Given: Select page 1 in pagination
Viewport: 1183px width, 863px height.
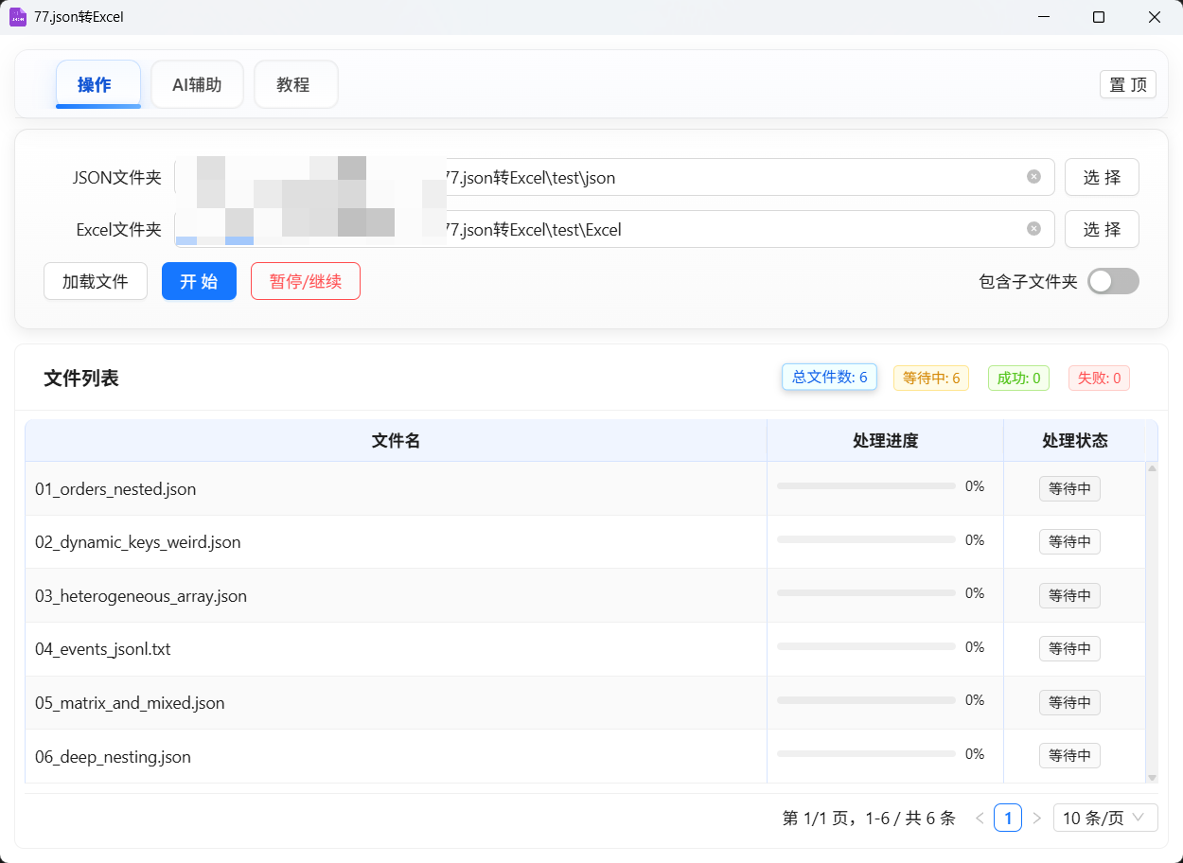Looking at the screenshot, I should coord(1008,818).
